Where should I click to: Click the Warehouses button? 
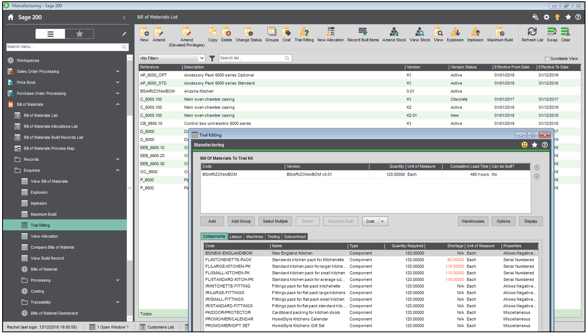tap(473, 221)
